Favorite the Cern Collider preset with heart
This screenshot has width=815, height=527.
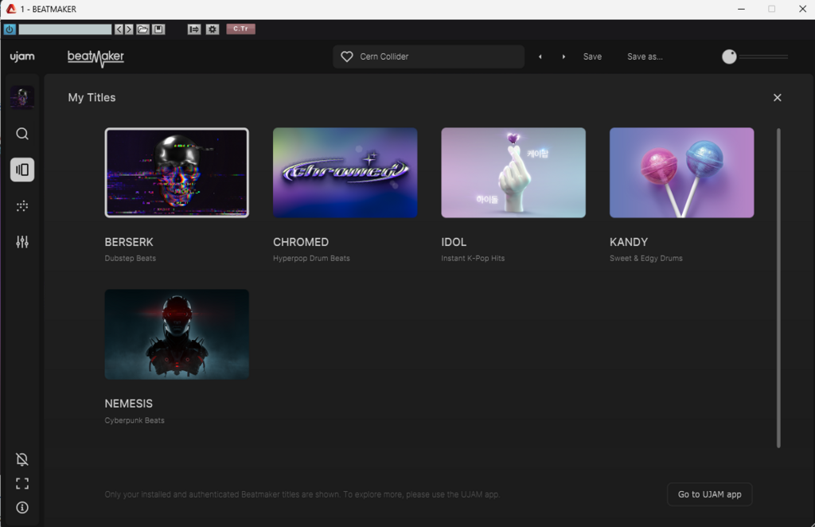pyautogui.click(x=347, y=57)
